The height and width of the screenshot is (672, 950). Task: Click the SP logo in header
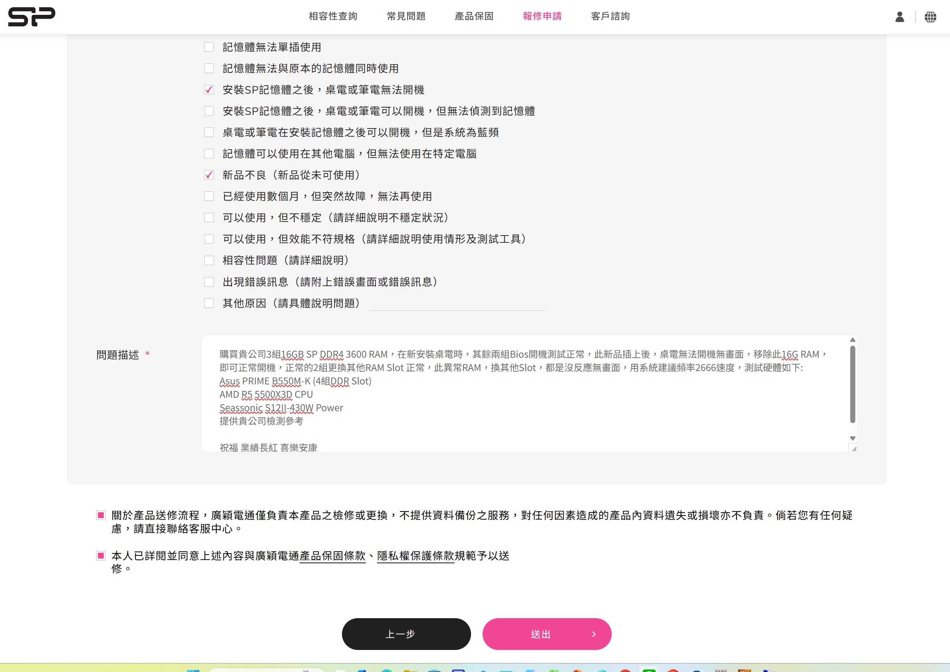[31, 17]
